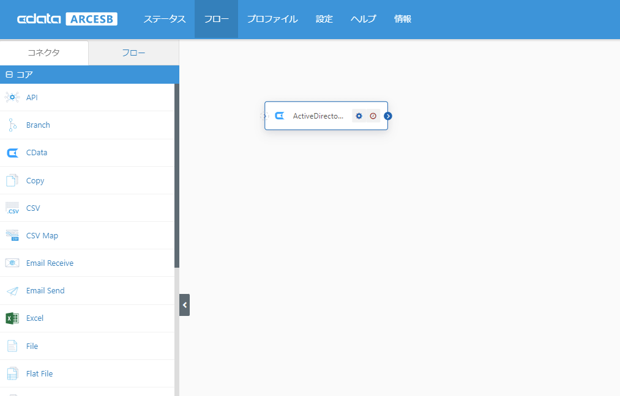Open the ステータス menu
620x396 pixels.
tap(165, 19)
